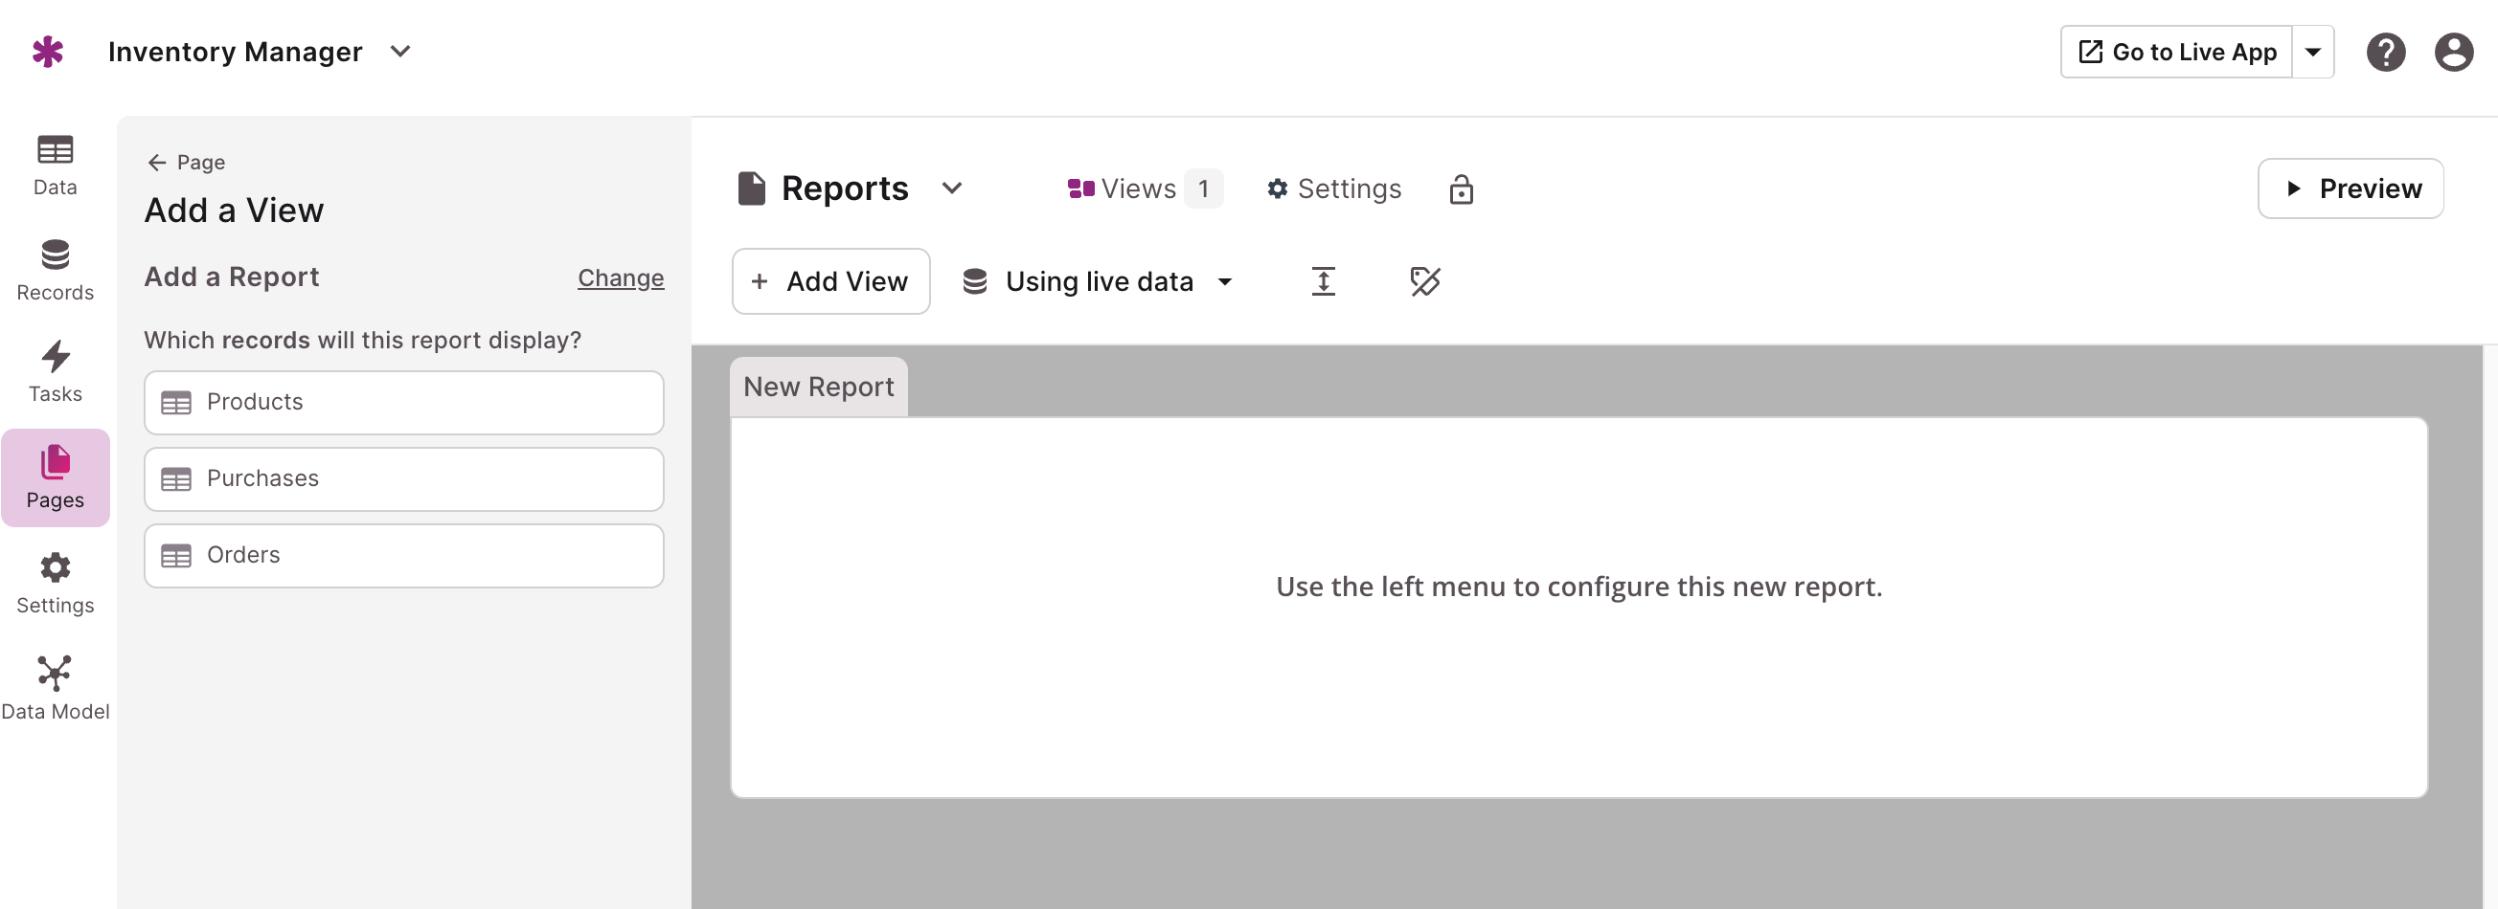The width and height of the screenshot is (2498, 909).
Task: Expand the Inventory Manager app dropdown
Action: [x=399, y=52]
